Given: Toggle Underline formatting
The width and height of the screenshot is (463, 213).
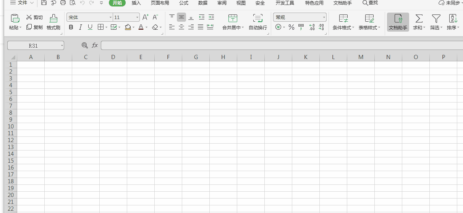Looking at the screenshot, I should click(x=90, y=27).
